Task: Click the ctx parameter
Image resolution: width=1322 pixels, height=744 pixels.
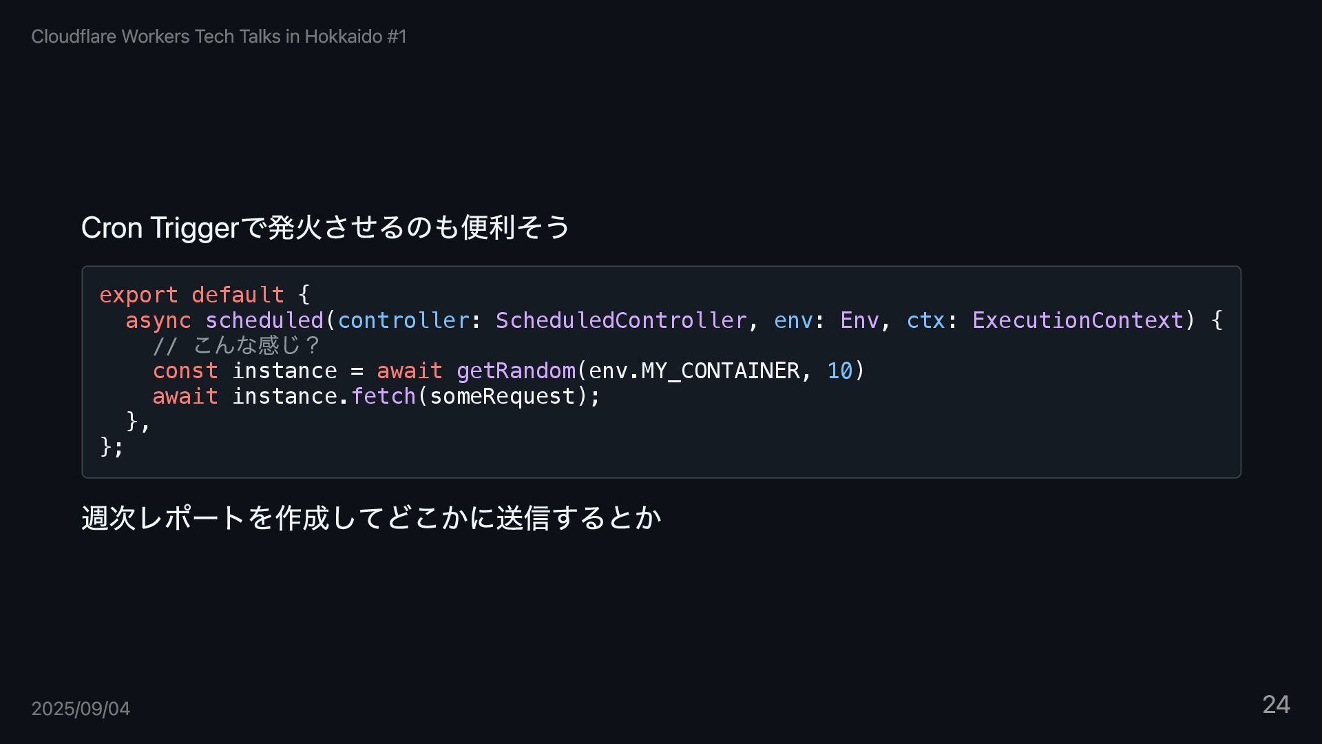Action: (x=926, y=320)
